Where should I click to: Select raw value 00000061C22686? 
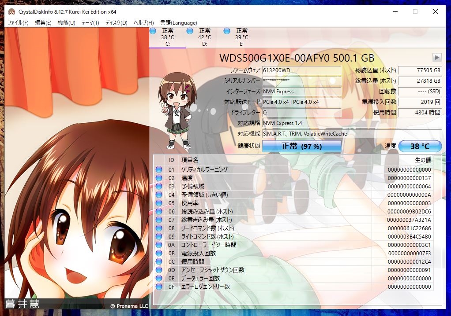409,228
